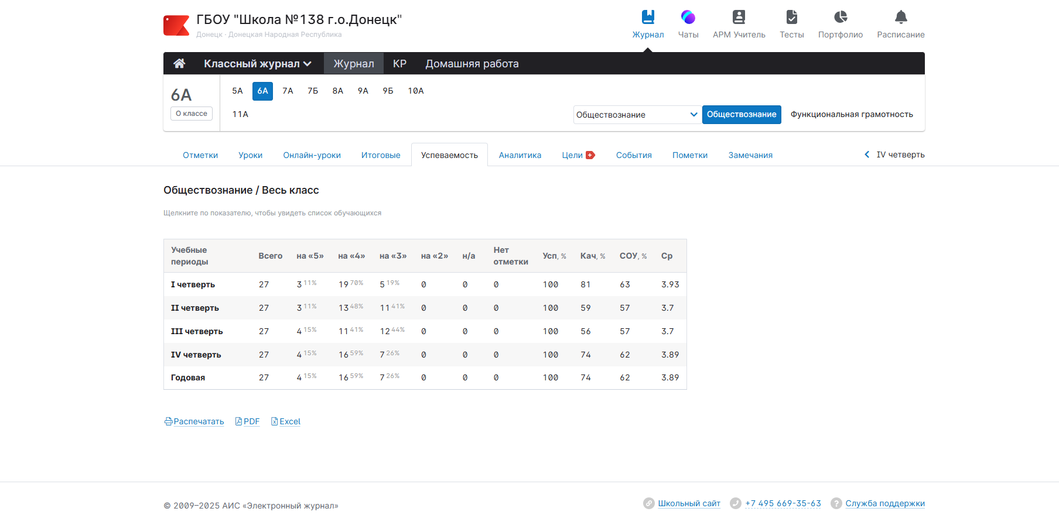Switch to the Уроки tab
The width and height of the screenshot is (1059, 522).
click(251, 155)
